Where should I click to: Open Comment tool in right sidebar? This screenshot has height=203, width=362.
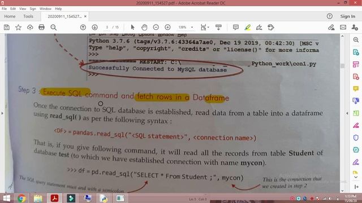(x=356, y=89)
